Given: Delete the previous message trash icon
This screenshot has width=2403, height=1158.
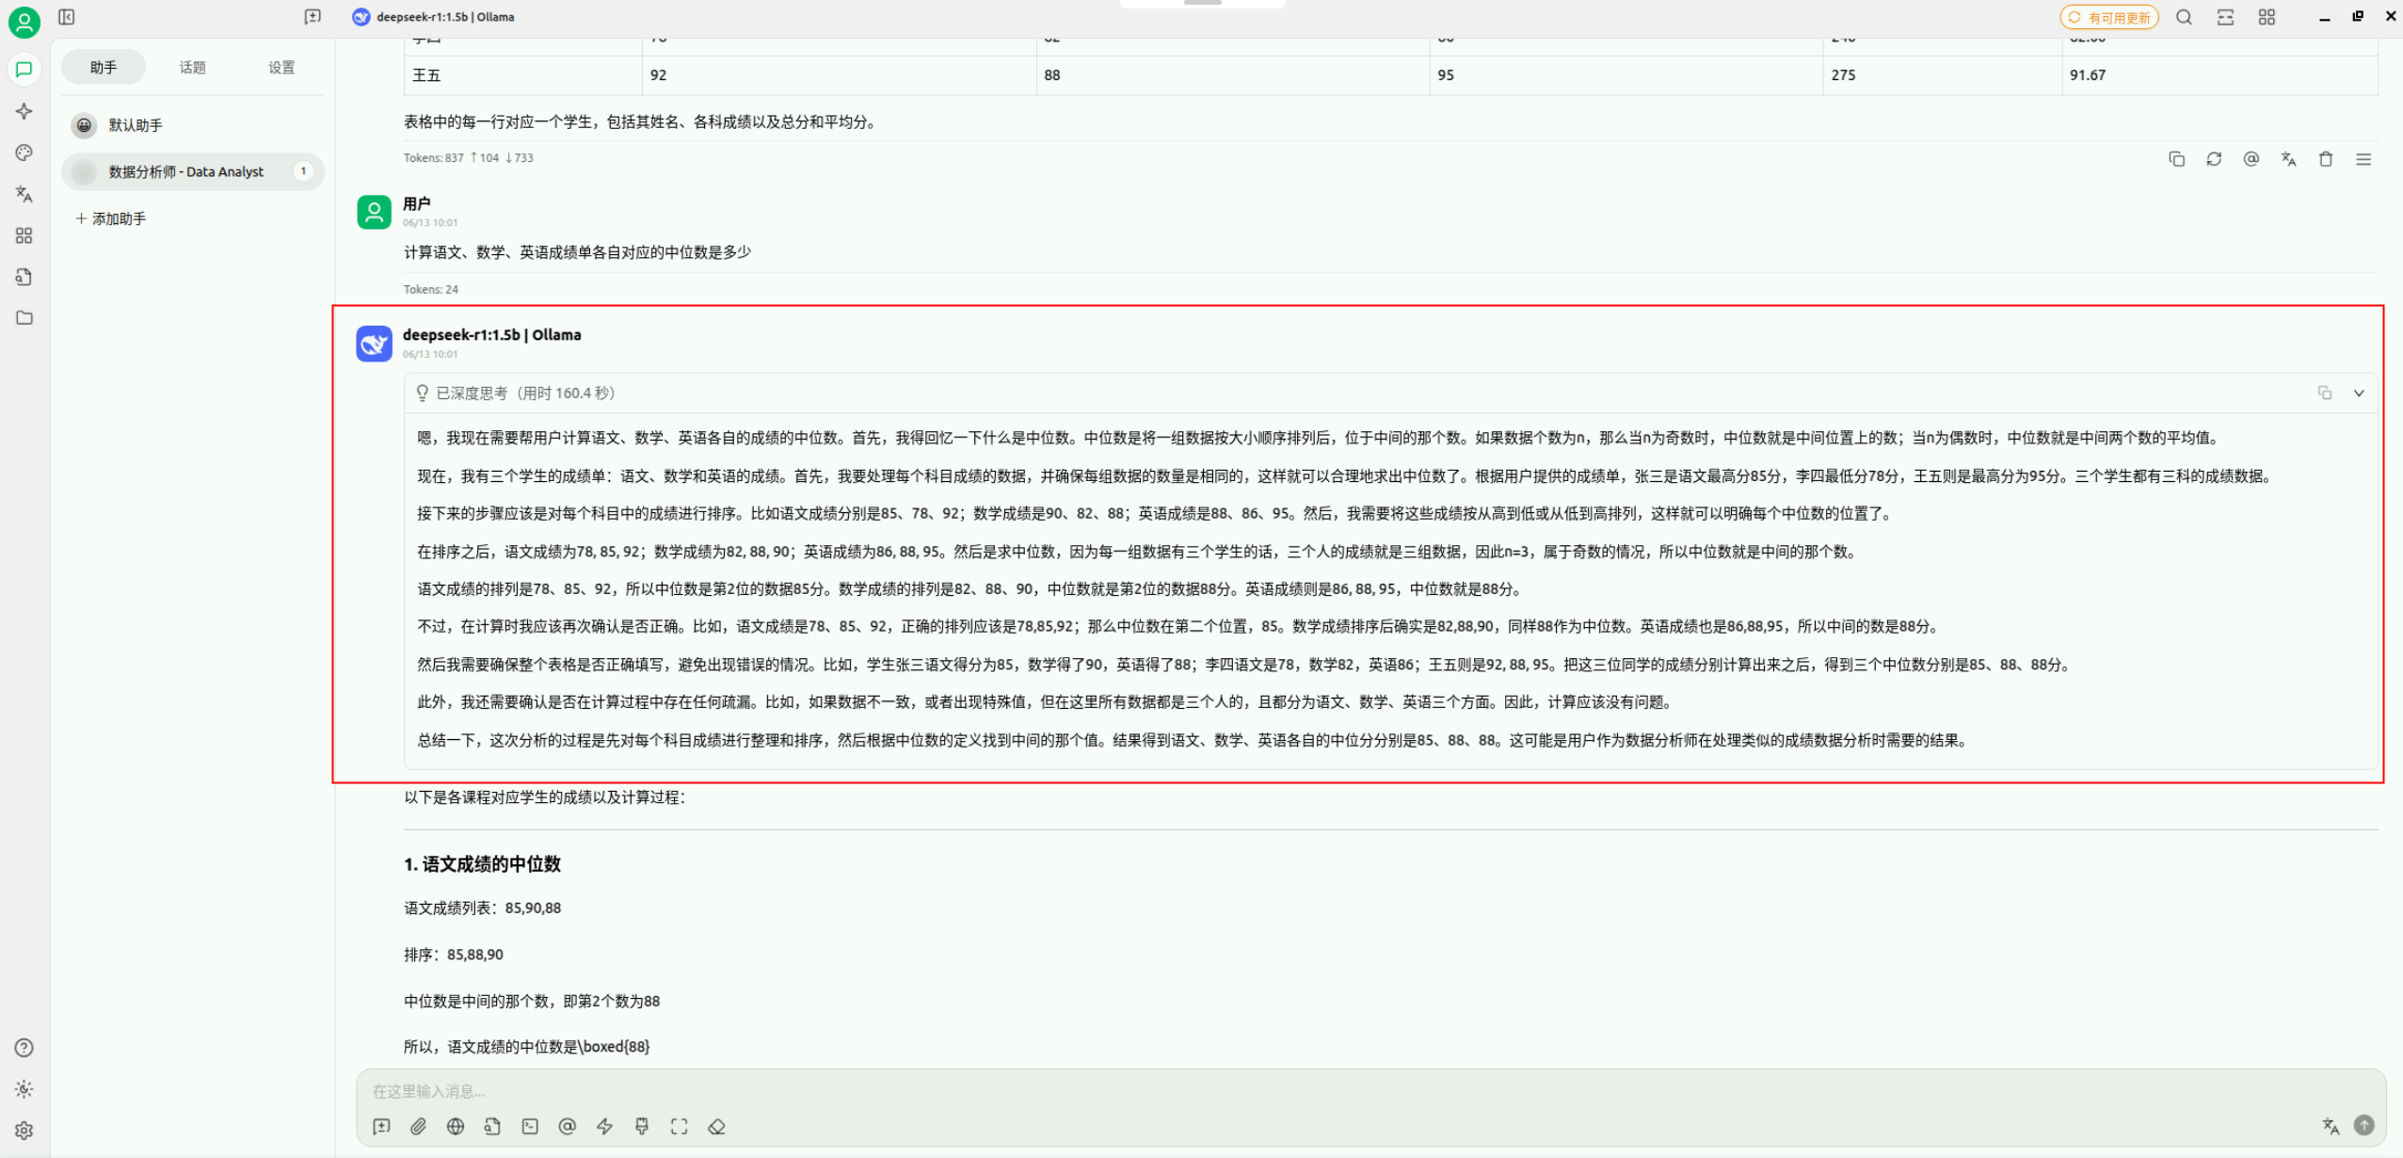Looking at the screenshot, I should tap(2326, 159).
